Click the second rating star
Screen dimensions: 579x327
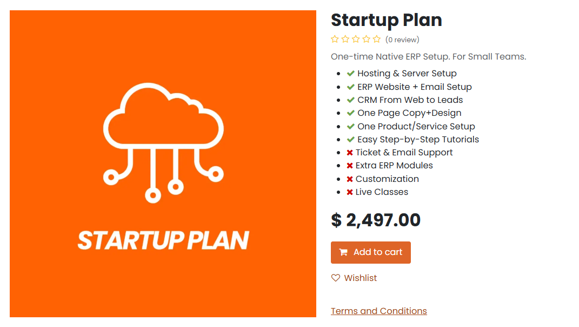(345, 39)
